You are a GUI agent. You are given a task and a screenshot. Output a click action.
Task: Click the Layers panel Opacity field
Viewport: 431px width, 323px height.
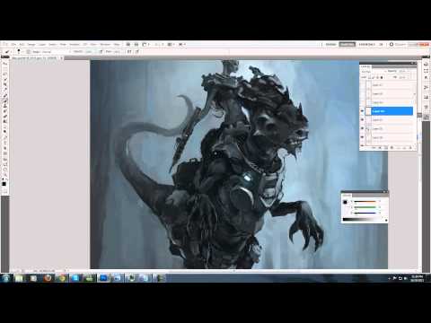[x=402, y=71]
